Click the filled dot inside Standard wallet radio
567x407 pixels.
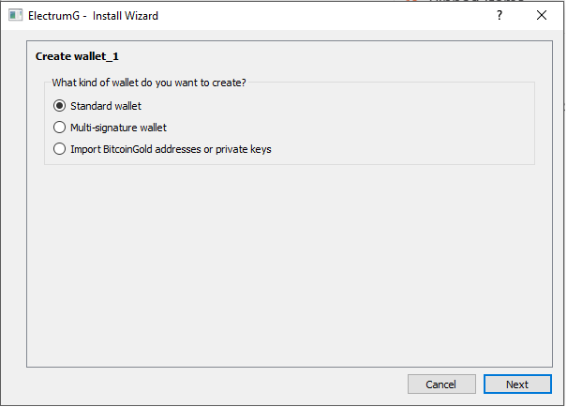tap(60, 106)
